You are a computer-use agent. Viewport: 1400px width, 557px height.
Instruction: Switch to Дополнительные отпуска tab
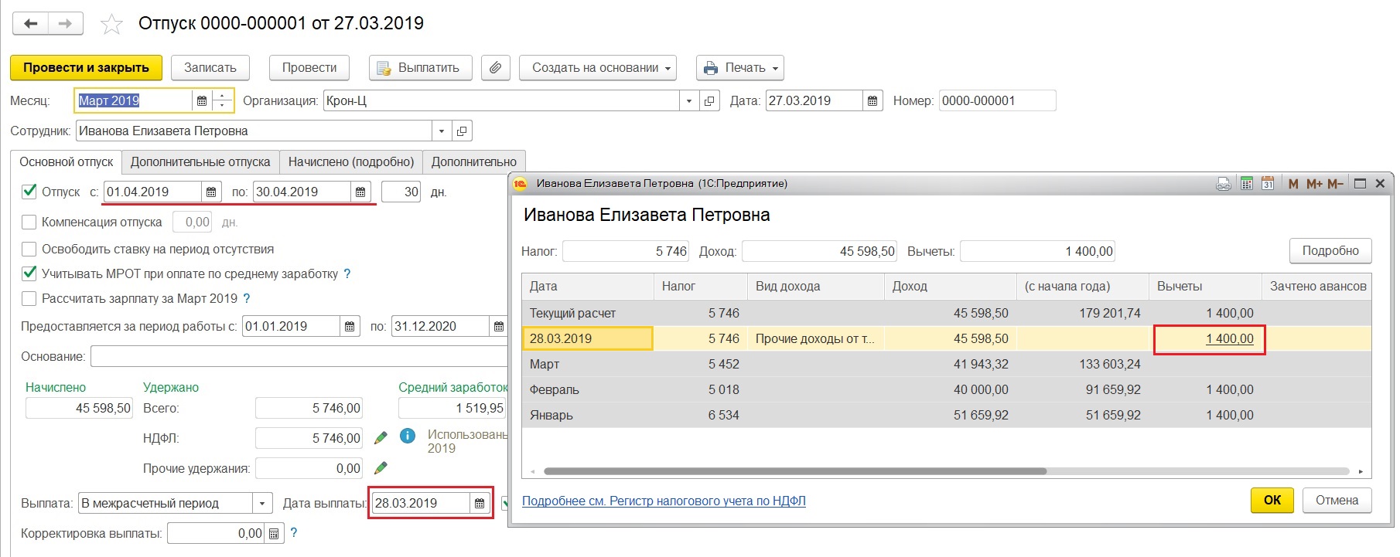[x=200, y=162]
